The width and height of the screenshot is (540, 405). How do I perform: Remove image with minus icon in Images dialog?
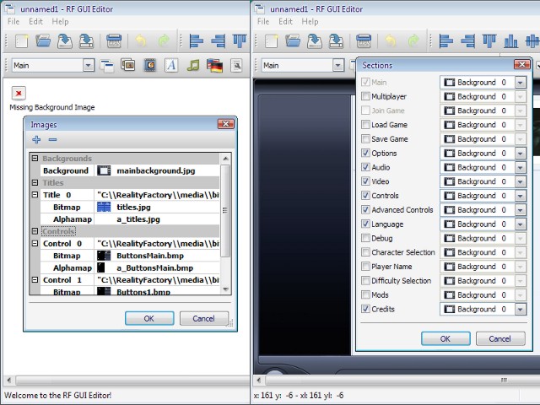tap(52, 139)
